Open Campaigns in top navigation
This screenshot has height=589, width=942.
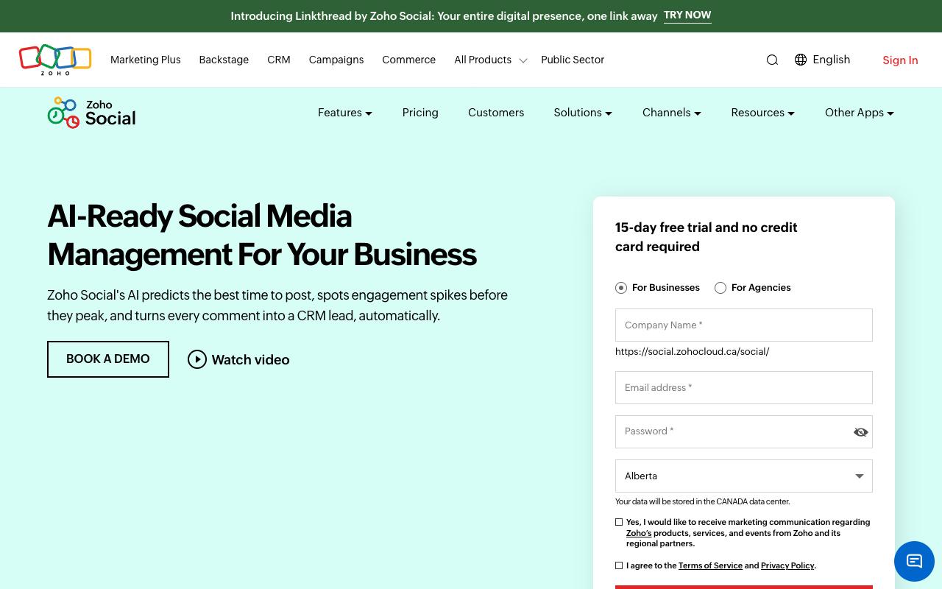point(336,60)
